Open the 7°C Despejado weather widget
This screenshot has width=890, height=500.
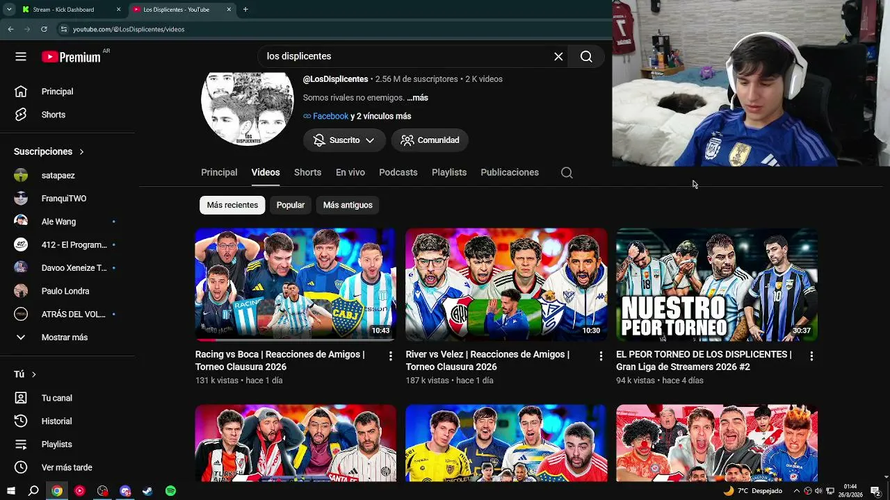[752, 491]
